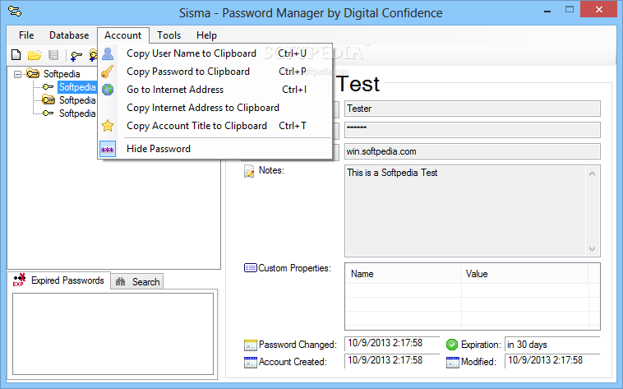623x389 pixels.
Task: Click the root Softpedia folder-key icon
Action: (33, 73)
